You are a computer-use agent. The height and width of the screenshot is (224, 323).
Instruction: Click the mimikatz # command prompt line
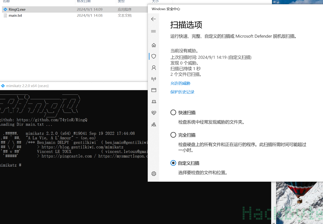(11, 165)
